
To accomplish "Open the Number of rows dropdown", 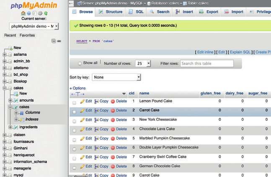I will (143, 63).
